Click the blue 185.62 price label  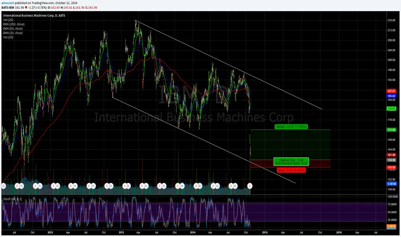pos(391,96)
